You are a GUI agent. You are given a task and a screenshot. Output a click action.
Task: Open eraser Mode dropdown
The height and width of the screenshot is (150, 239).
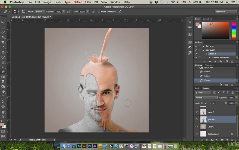40,12
